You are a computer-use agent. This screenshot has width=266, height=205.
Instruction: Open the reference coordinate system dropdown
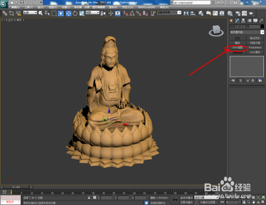(93, 13)
